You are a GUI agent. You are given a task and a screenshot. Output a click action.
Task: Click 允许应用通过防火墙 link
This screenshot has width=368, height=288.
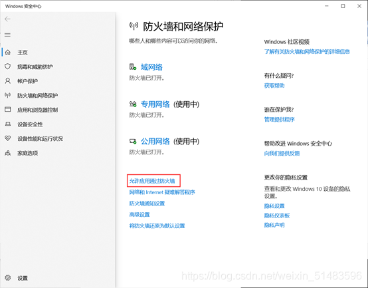click(152, 181)
